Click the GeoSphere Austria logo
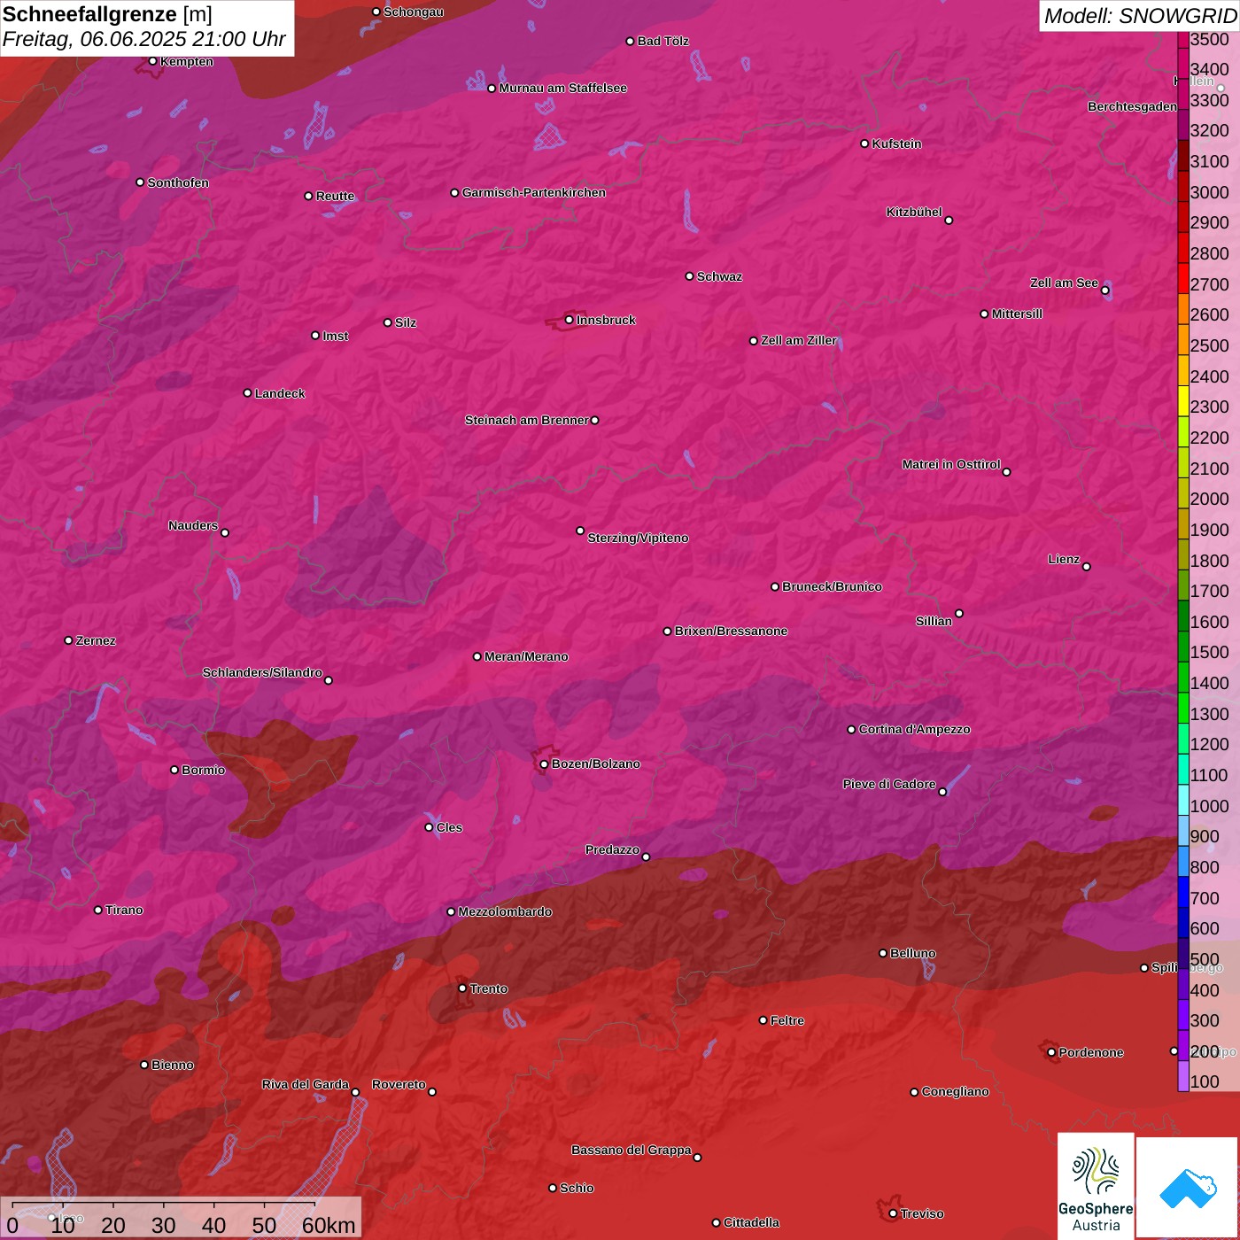The image size is (1240, 1240). click(x=1096, y=1185)
